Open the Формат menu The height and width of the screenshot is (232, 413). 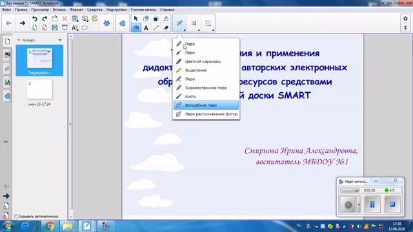pos(76,10)
